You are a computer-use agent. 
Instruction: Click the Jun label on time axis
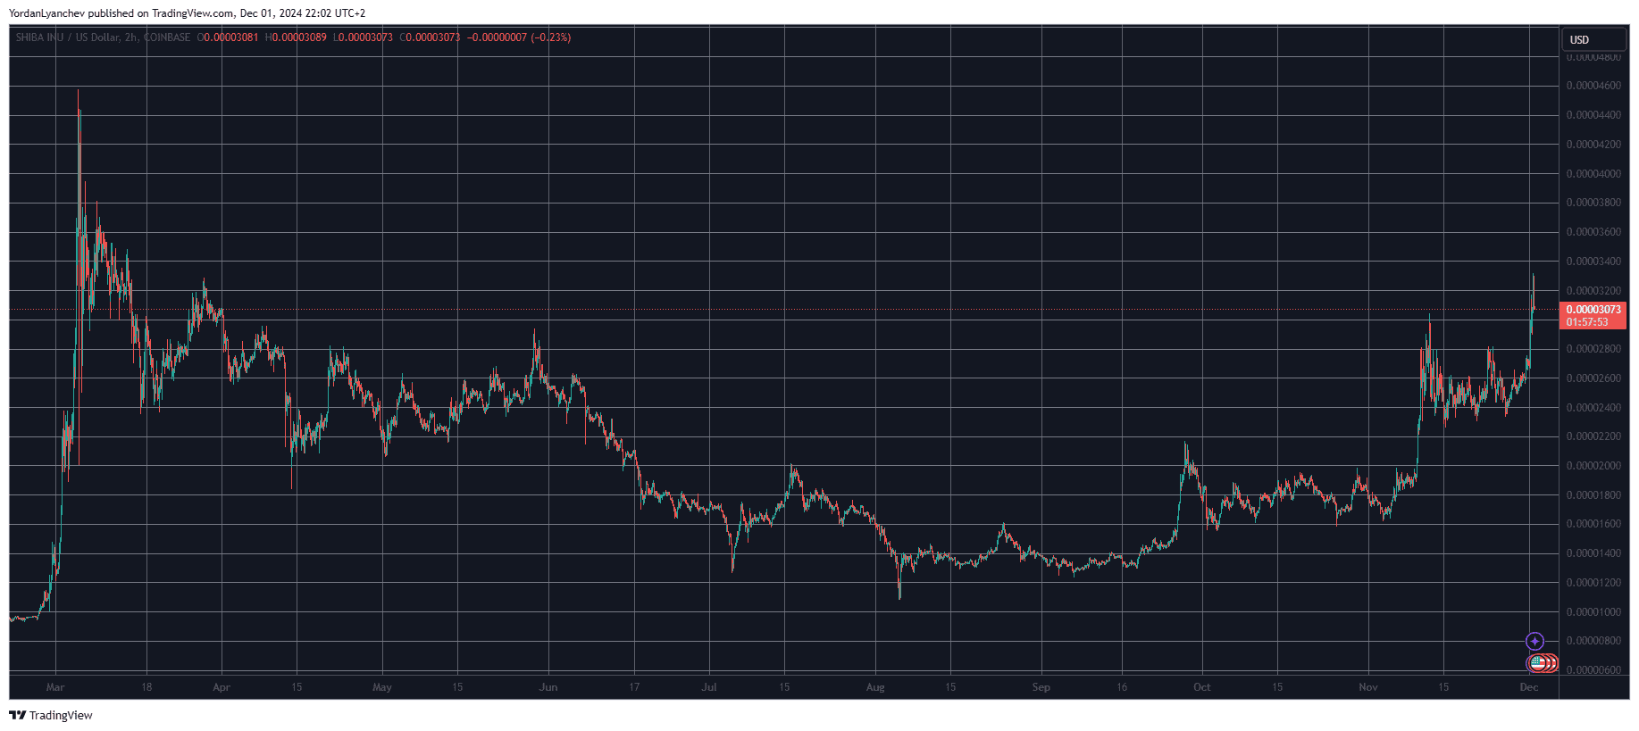(x=548, y=687)
